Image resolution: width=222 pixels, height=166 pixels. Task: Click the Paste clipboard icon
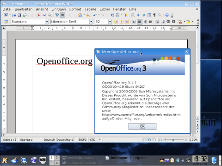(x=80, y=15)
